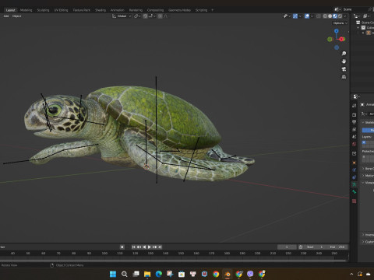Expand the armature object in outliner
This screenshot has height=280, width=374.
tap(363, 33)
